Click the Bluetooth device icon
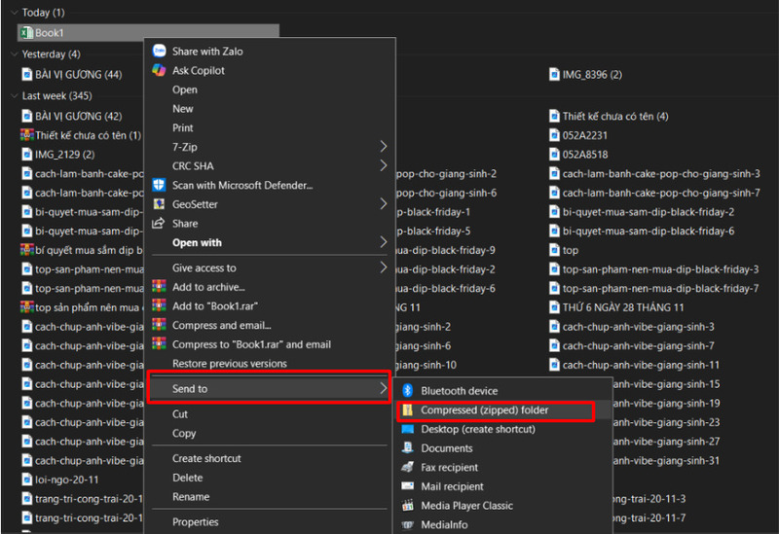This screenshot has width=779, height=534. click(408, 391)
